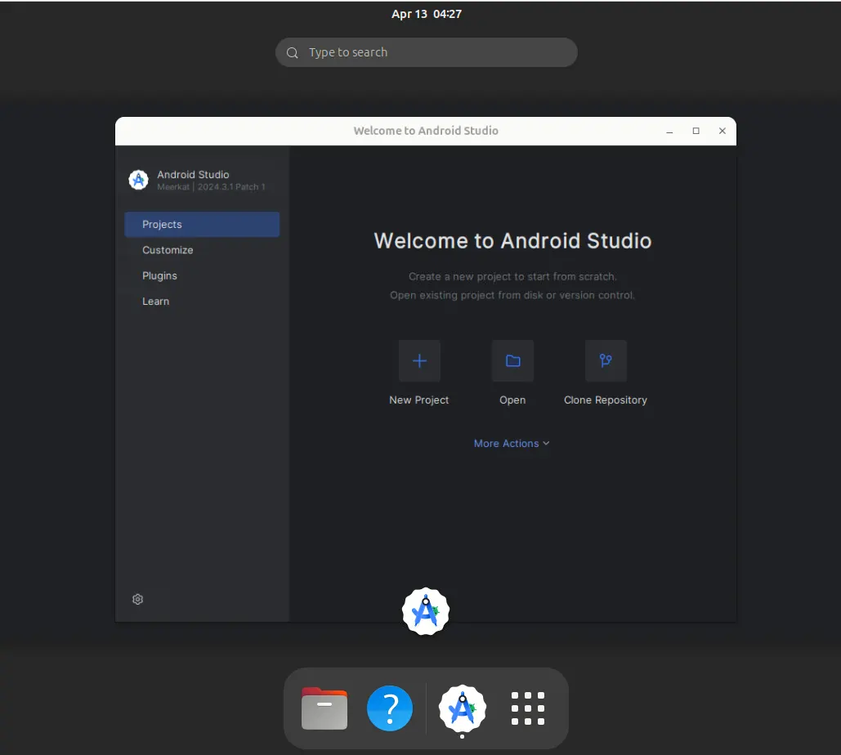Expand the More Actions dropdown
The width and height of the screenshot is (841, 755).
tap(512, 444)
